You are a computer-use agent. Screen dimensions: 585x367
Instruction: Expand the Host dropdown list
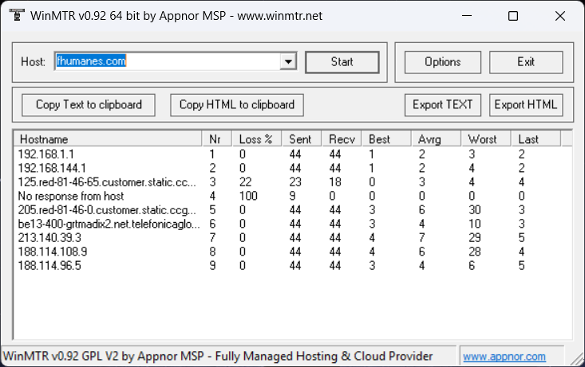pyautogui.click(x=288, y=62)
